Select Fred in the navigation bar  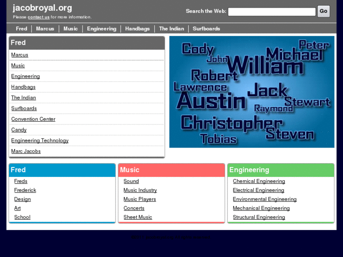pos(21,29)
